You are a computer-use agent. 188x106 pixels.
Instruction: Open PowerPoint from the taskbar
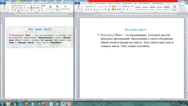69,104
